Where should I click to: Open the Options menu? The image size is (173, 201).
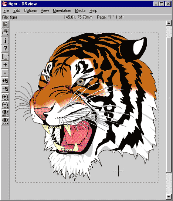[30, 10]
